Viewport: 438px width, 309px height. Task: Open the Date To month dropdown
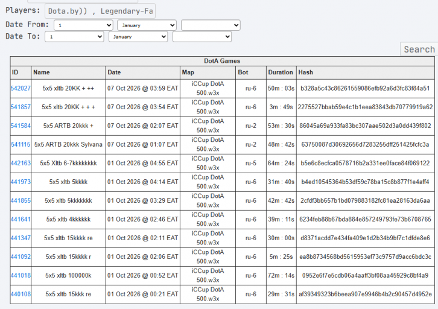[138, 37]
